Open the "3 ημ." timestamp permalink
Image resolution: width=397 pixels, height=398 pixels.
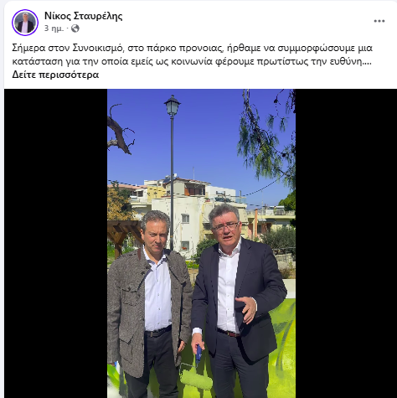pos(54,28)
